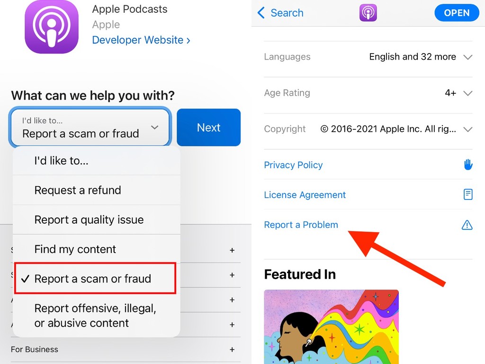
Task: Open the Featured In rainbow artwork thumbnail
Action: (x=331, y=327)
